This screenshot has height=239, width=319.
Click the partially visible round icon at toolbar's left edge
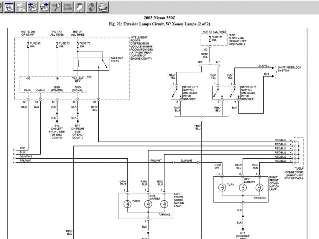point(1,7)
